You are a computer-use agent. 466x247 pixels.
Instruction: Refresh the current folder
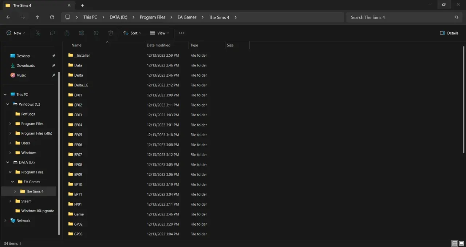52,17
